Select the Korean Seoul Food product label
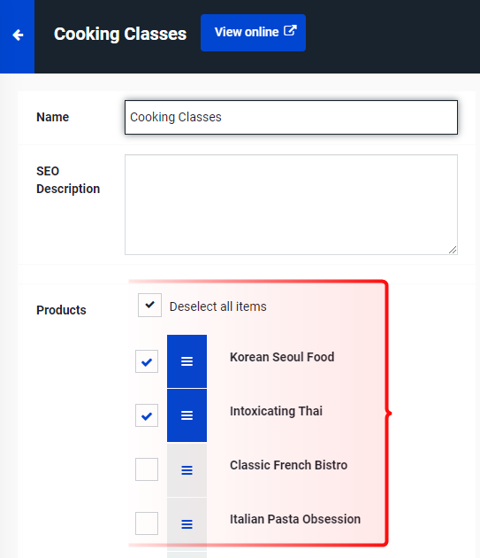 point(282,357)
